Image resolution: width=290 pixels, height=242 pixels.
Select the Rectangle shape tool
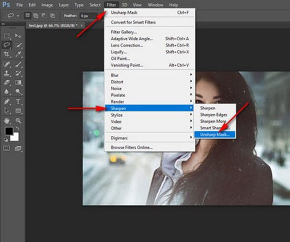[18, 110]
